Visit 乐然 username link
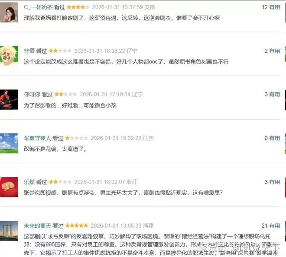286x257 pixels. click(29, 182)
